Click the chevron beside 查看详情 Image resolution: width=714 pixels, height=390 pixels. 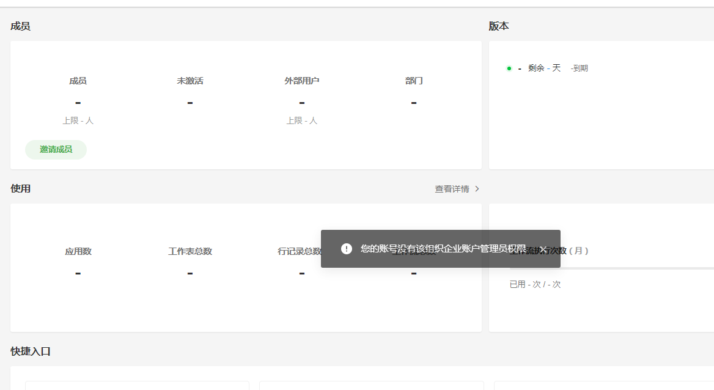tap(477, 189)
